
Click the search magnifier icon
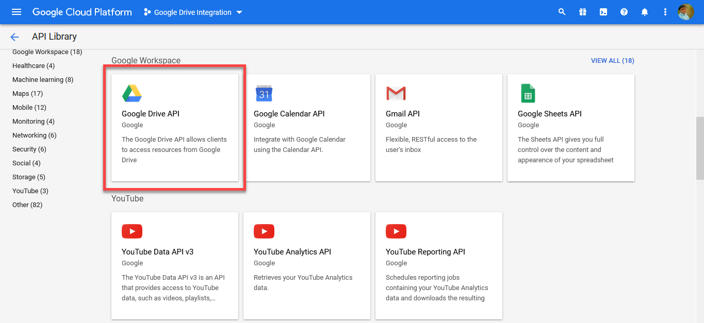562,12
